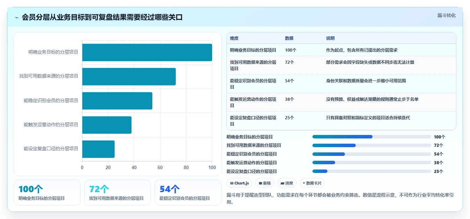Click the progress bar showing 25个
Screen dimensions: 470x219
coord(371,171)
